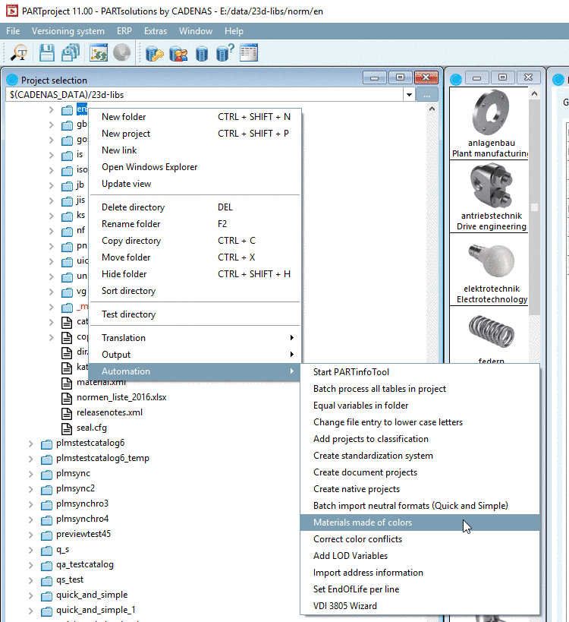Image resolution: width=569 pixels, height=622 pixels.
Task: Click the database help question-mark icon
Action: pos(225,52)
